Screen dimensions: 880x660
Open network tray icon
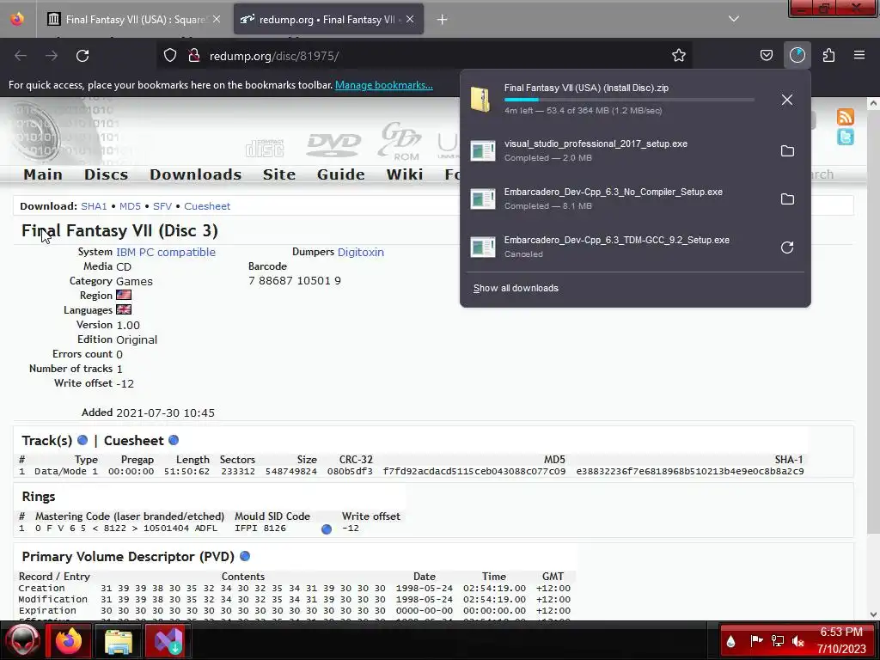[777, 641]
